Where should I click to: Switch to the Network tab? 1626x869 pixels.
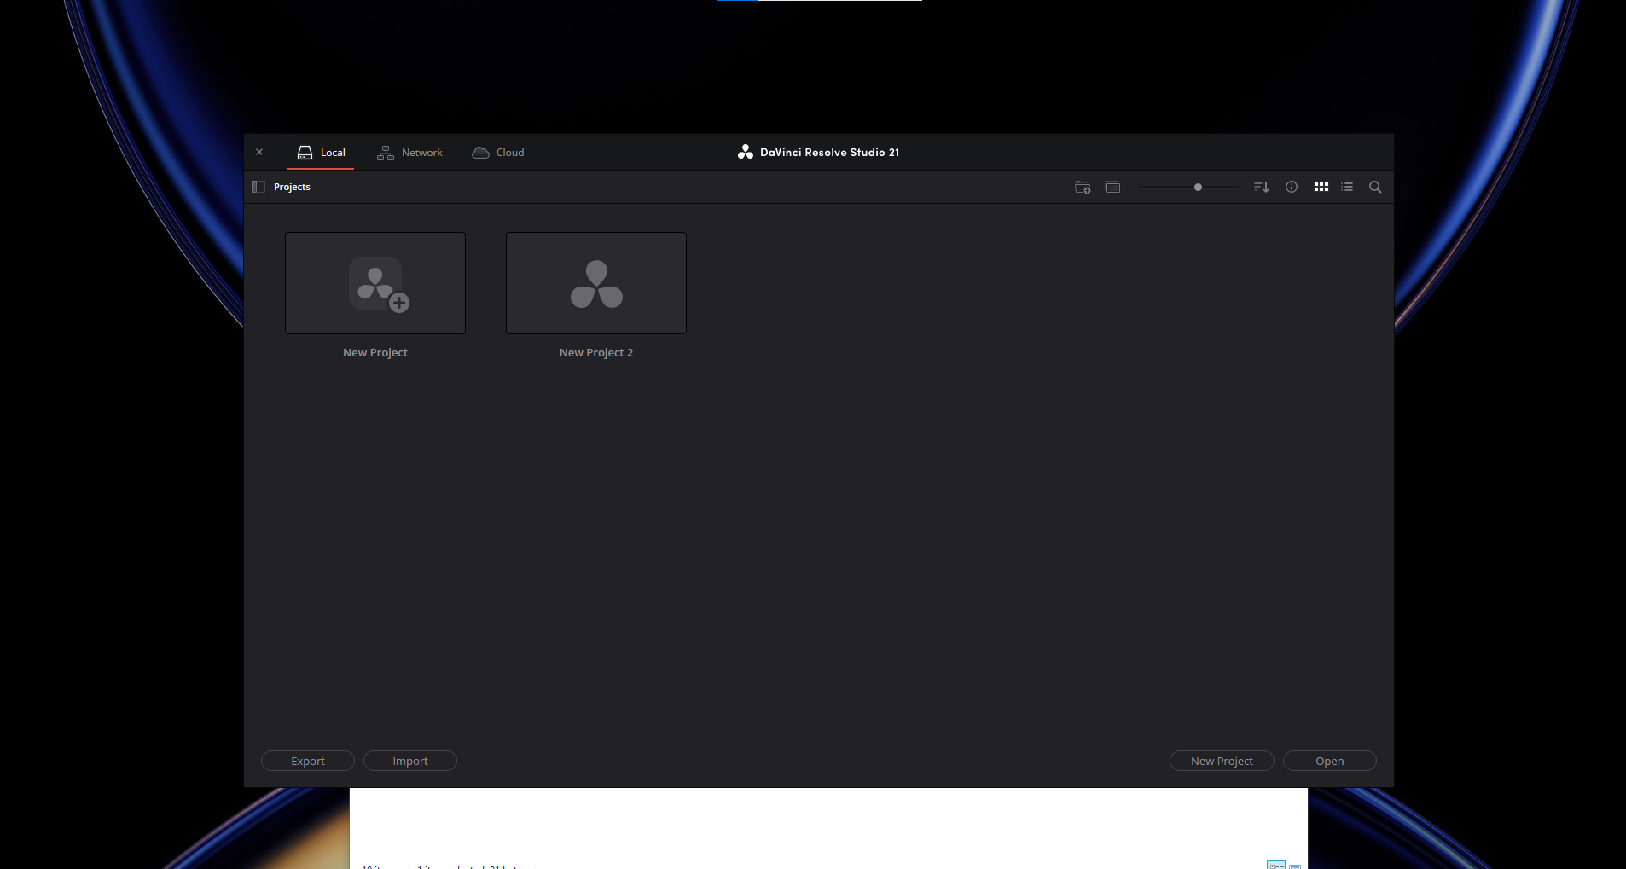(x=409, y=153)
